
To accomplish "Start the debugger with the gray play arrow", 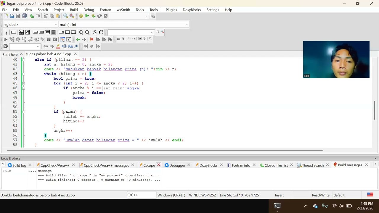I will (x=5, y=39).
